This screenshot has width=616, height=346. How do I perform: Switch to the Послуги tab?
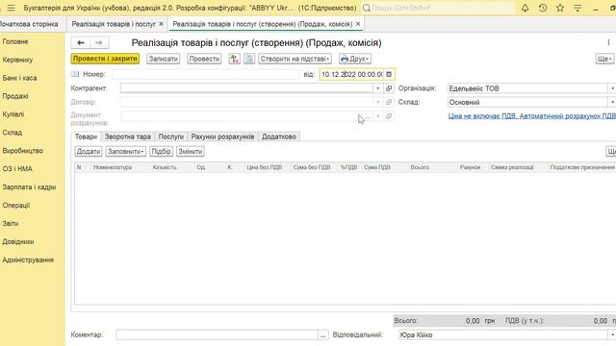171,136
